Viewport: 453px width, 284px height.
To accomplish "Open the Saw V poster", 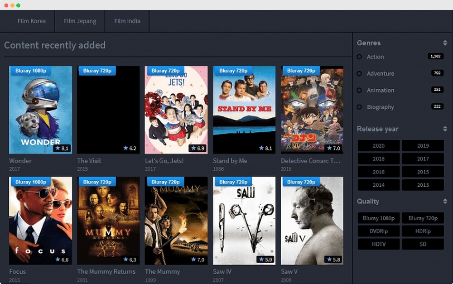I will (x=312, y=221).
